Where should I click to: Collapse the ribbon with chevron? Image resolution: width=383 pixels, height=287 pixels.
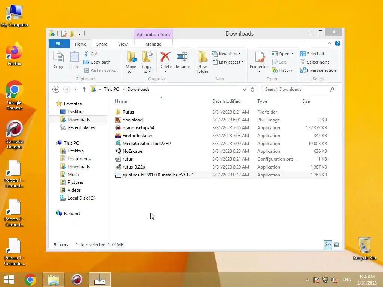(329, 43)
